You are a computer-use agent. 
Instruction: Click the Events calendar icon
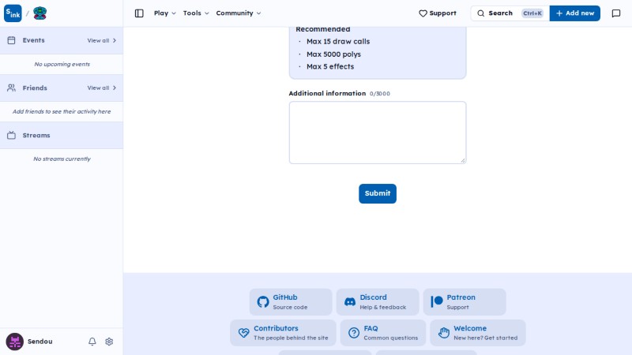click(x=11, y=40)
